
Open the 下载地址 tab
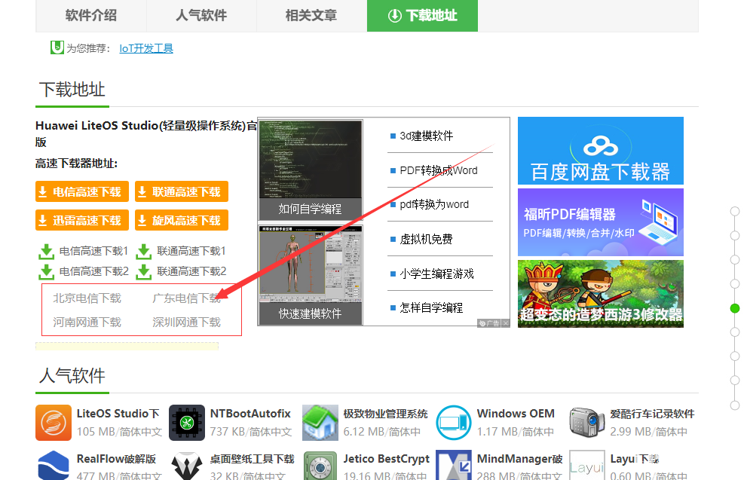click(422, 16)
